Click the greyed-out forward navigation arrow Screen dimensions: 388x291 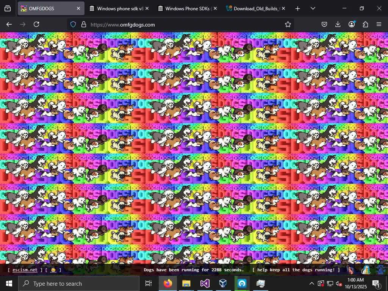coord(23,24)
